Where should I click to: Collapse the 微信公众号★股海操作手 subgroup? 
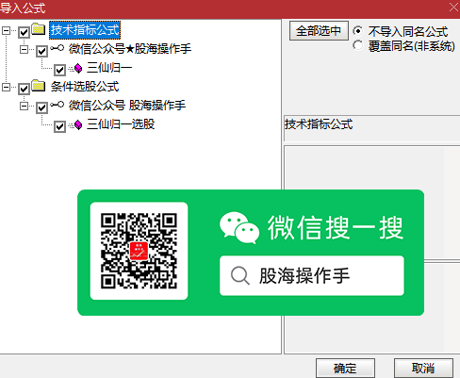pos(24,49)
